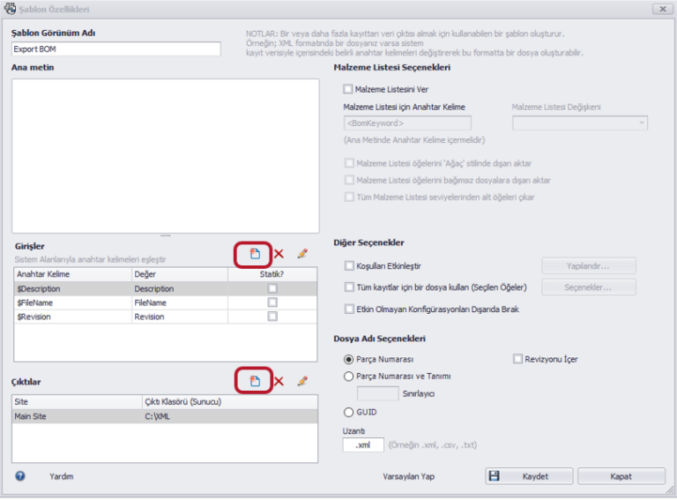677x500 pixels.
Task: Delete selected output in Çıktılar section
Action: point(279,381)
